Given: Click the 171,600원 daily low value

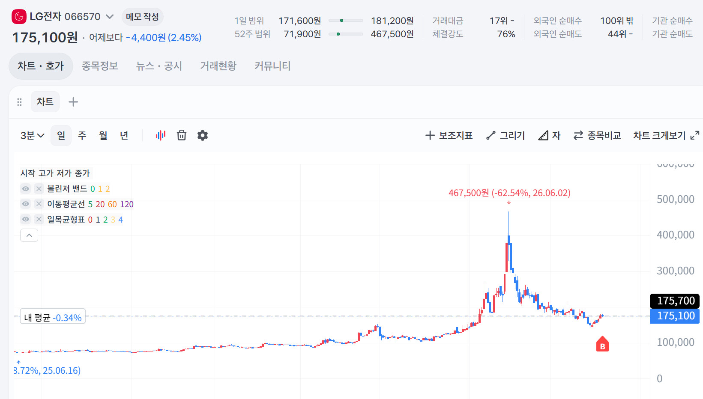Looking at the screenshot, I should [299, 21].
